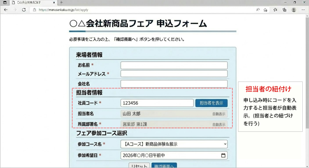Screen dimensions: 309x168
Task: Click the browser back arrow
Action: tap(5, 10)
